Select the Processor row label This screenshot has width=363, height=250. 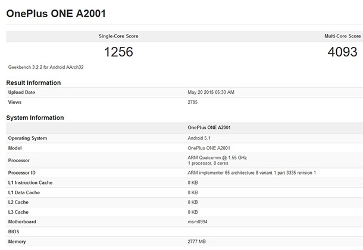[19, 160]
